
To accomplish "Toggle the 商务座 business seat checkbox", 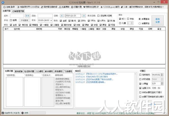I will (19, 25).
